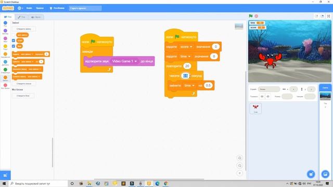Enter full screen stage mode
Image resolution: width=333 pixels, height=187 pixels.
[x=328, y=16]
